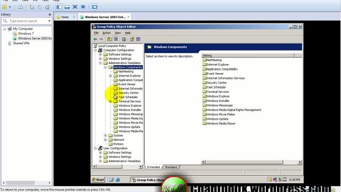Collapse the Windows Components node
This screenshot has width=341, height=192.
click(x=105, y=67)
